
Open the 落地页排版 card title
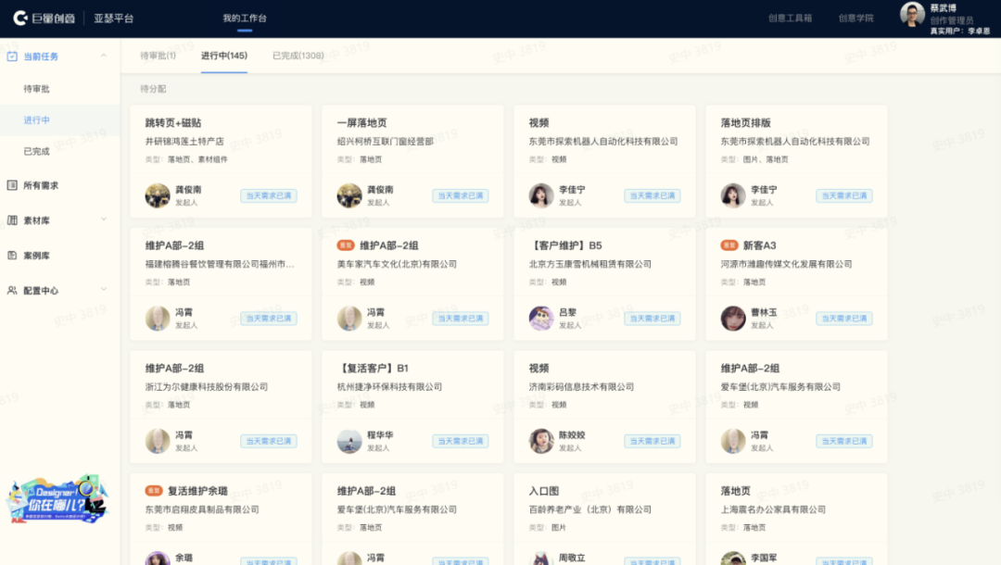(x=745, y=122)
